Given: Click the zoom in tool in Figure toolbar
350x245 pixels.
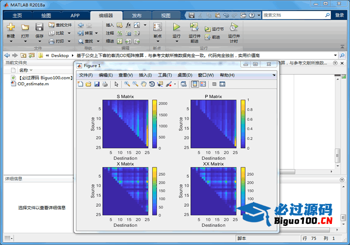Looking at the screenshot, I should point(127,84).
